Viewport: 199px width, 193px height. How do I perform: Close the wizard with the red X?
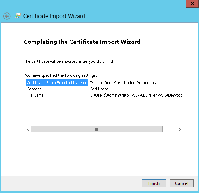[x=192, y=4]
